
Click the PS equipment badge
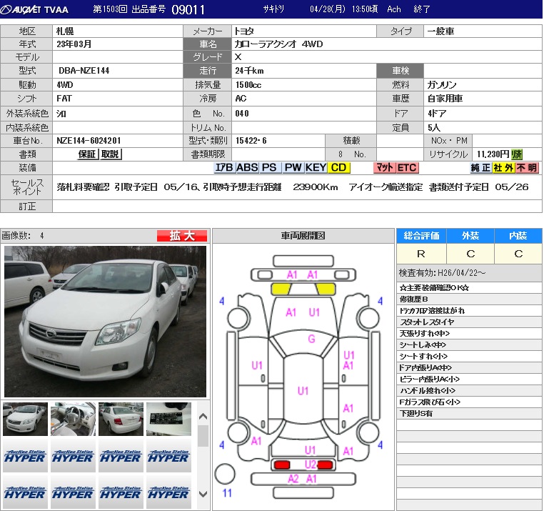tap(269, 168)
